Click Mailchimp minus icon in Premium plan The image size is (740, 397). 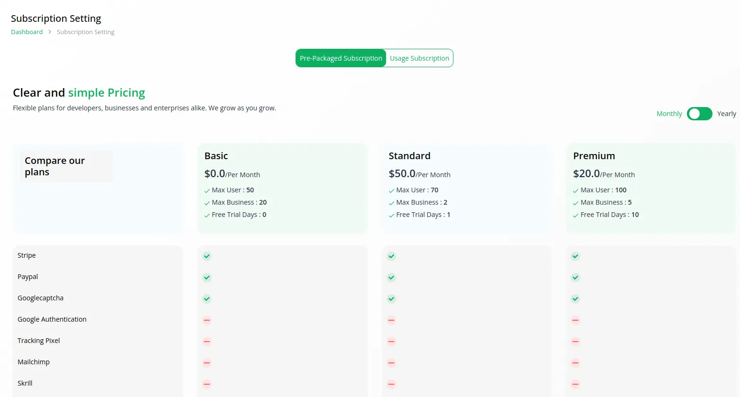pos(575,363)
